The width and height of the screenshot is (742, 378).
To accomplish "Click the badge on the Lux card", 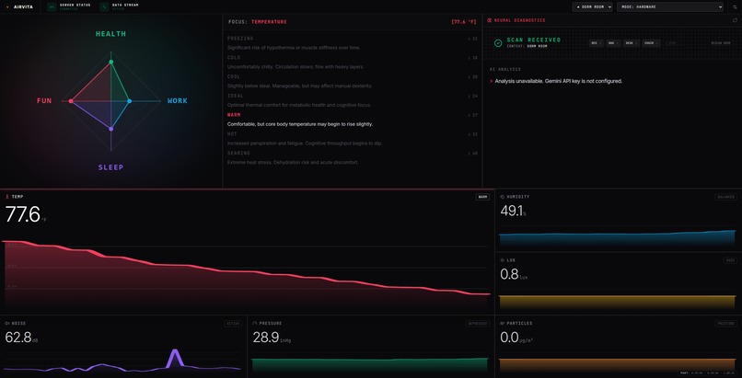I will pos(730,260).
